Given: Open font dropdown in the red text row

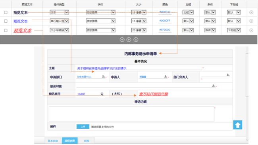Looking at the screenshot, I should tap(100, 30).
